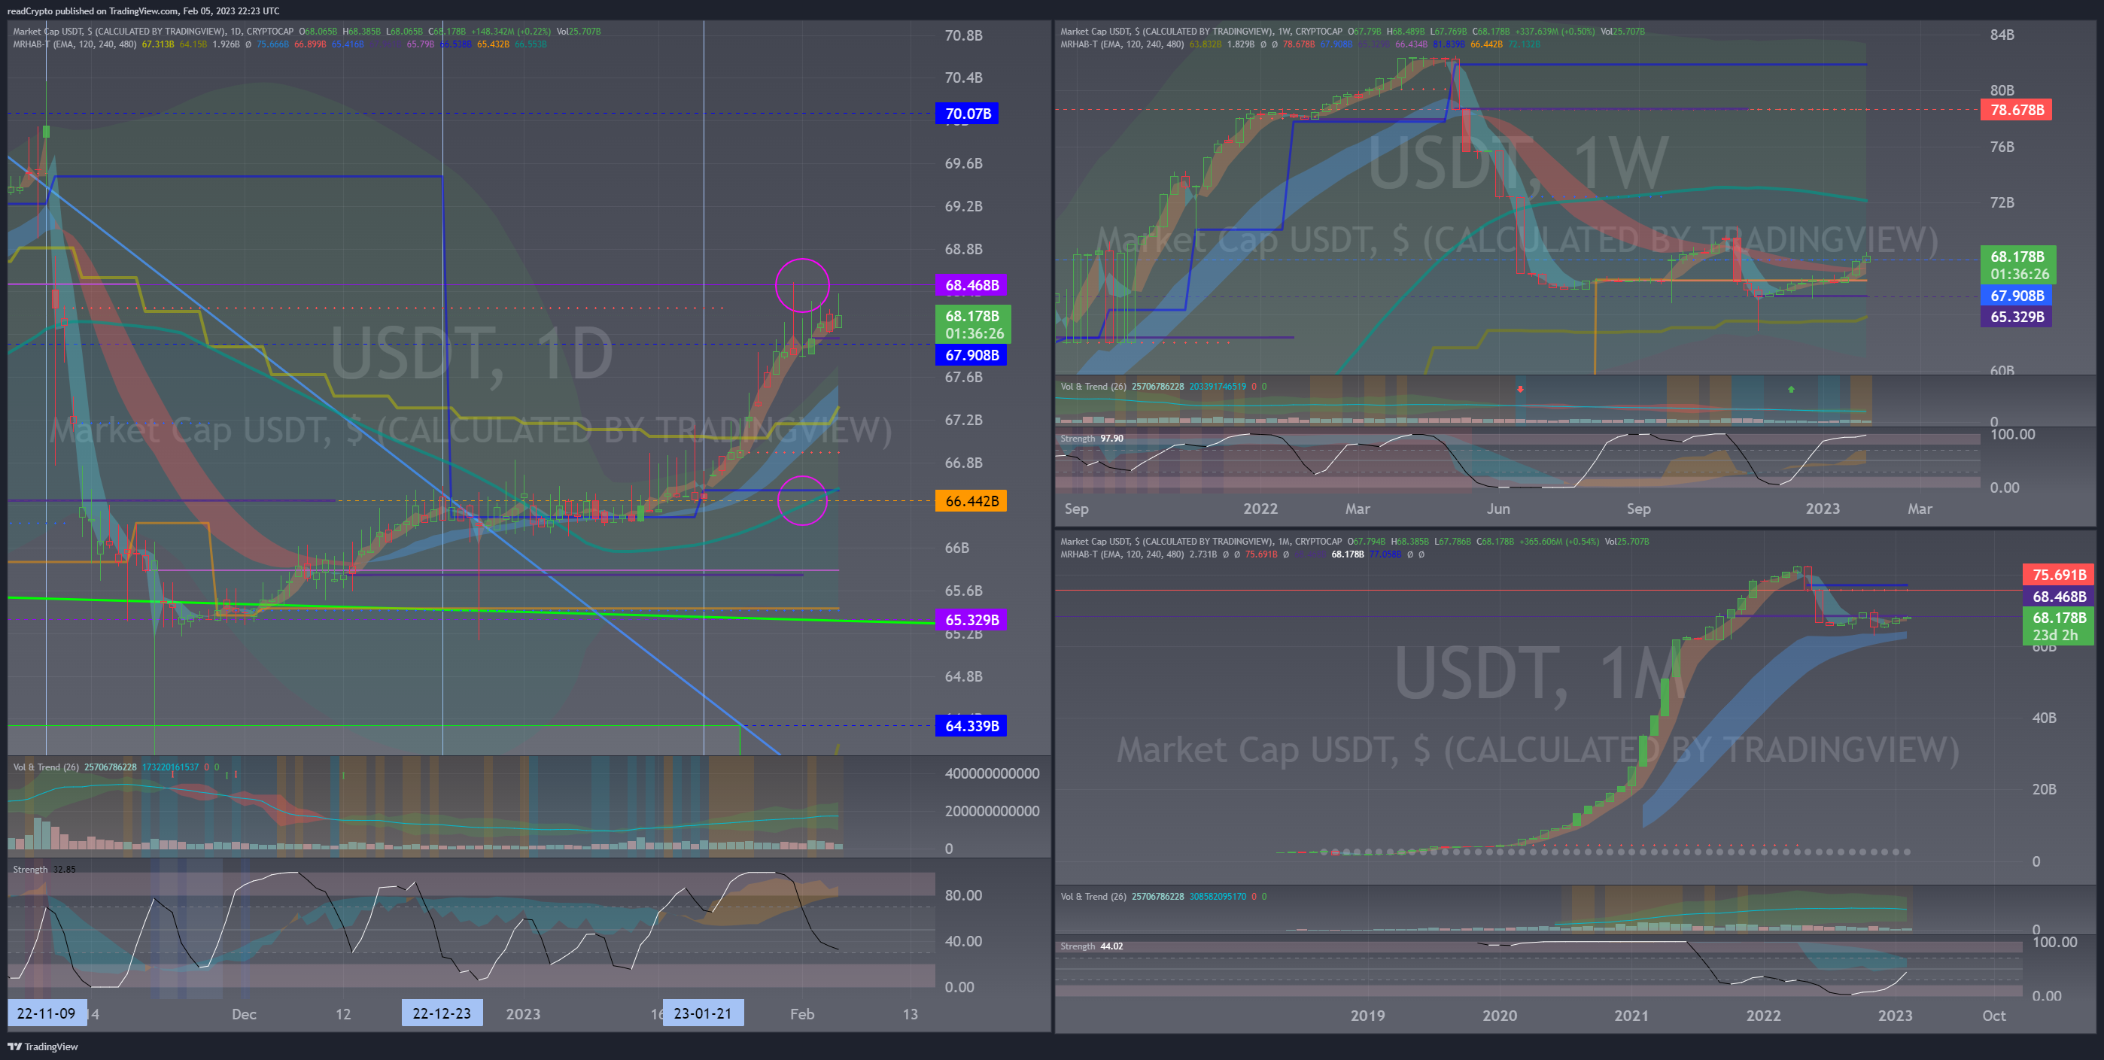Click the Dec label on daily time axis
This screenshot has width=2104, height=1060.
coord(245,1014)
